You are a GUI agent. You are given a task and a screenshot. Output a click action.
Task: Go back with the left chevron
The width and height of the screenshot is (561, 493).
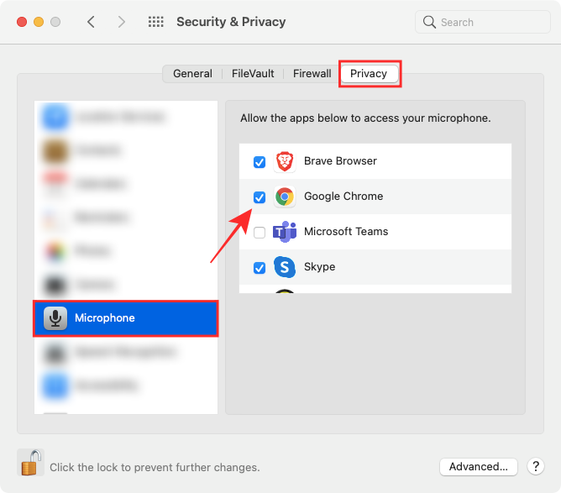92,22
